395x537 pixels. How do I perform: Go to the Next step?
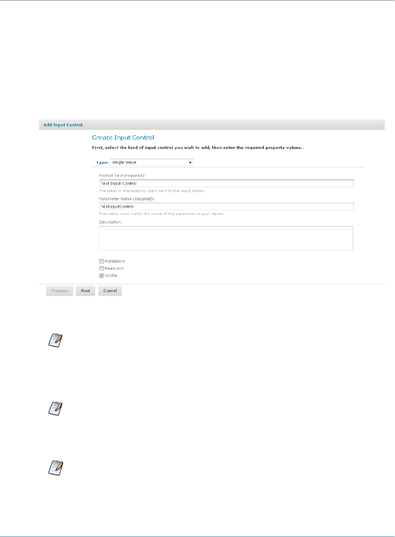click(x=85, y=291)
